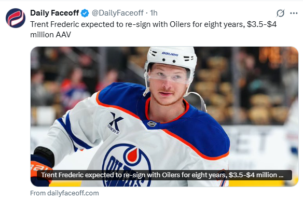Click the Oilers logo on the jersey

click(127, 165)
